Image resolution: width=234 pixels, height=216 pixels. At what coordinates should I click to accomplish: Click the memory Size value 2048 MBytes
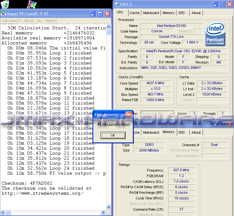(149, 150)
